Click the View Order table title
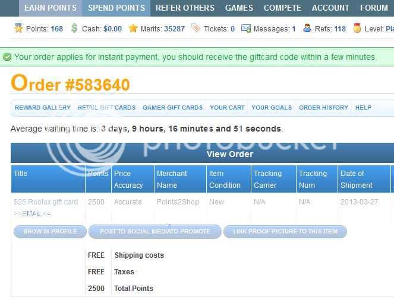394x301 pixels. 230,154
